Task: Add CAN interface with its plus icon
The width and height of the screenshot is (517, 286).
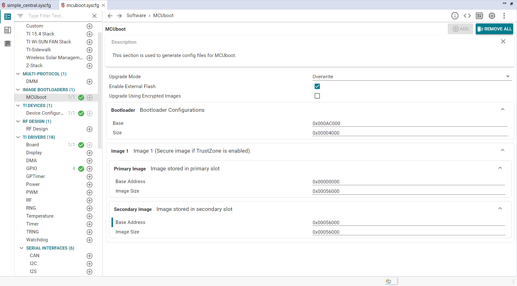Action: (x=90, y=256)
